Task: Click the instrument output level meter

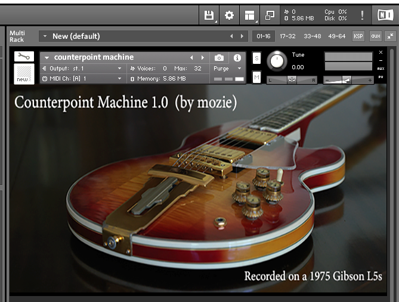Action: coord(348,61)
